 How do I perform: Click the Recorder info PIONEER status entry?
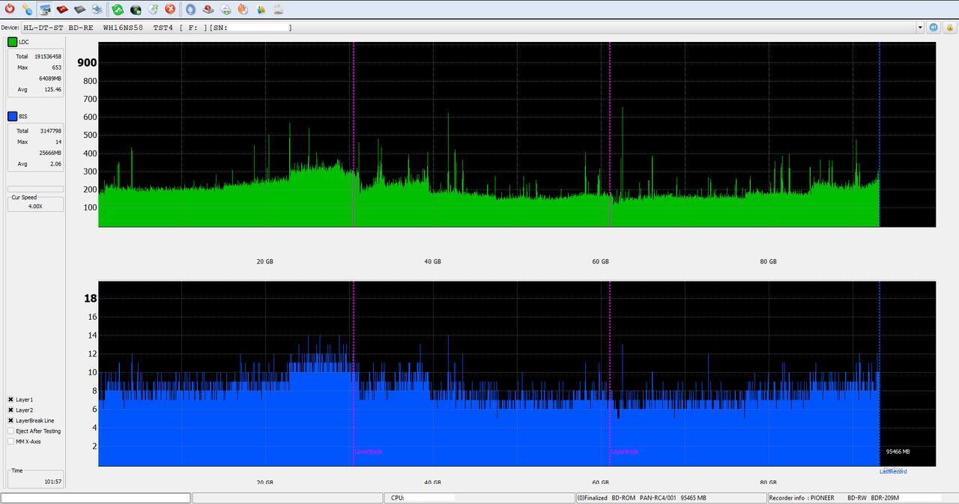pyautogui.click(x=862, y=497)
